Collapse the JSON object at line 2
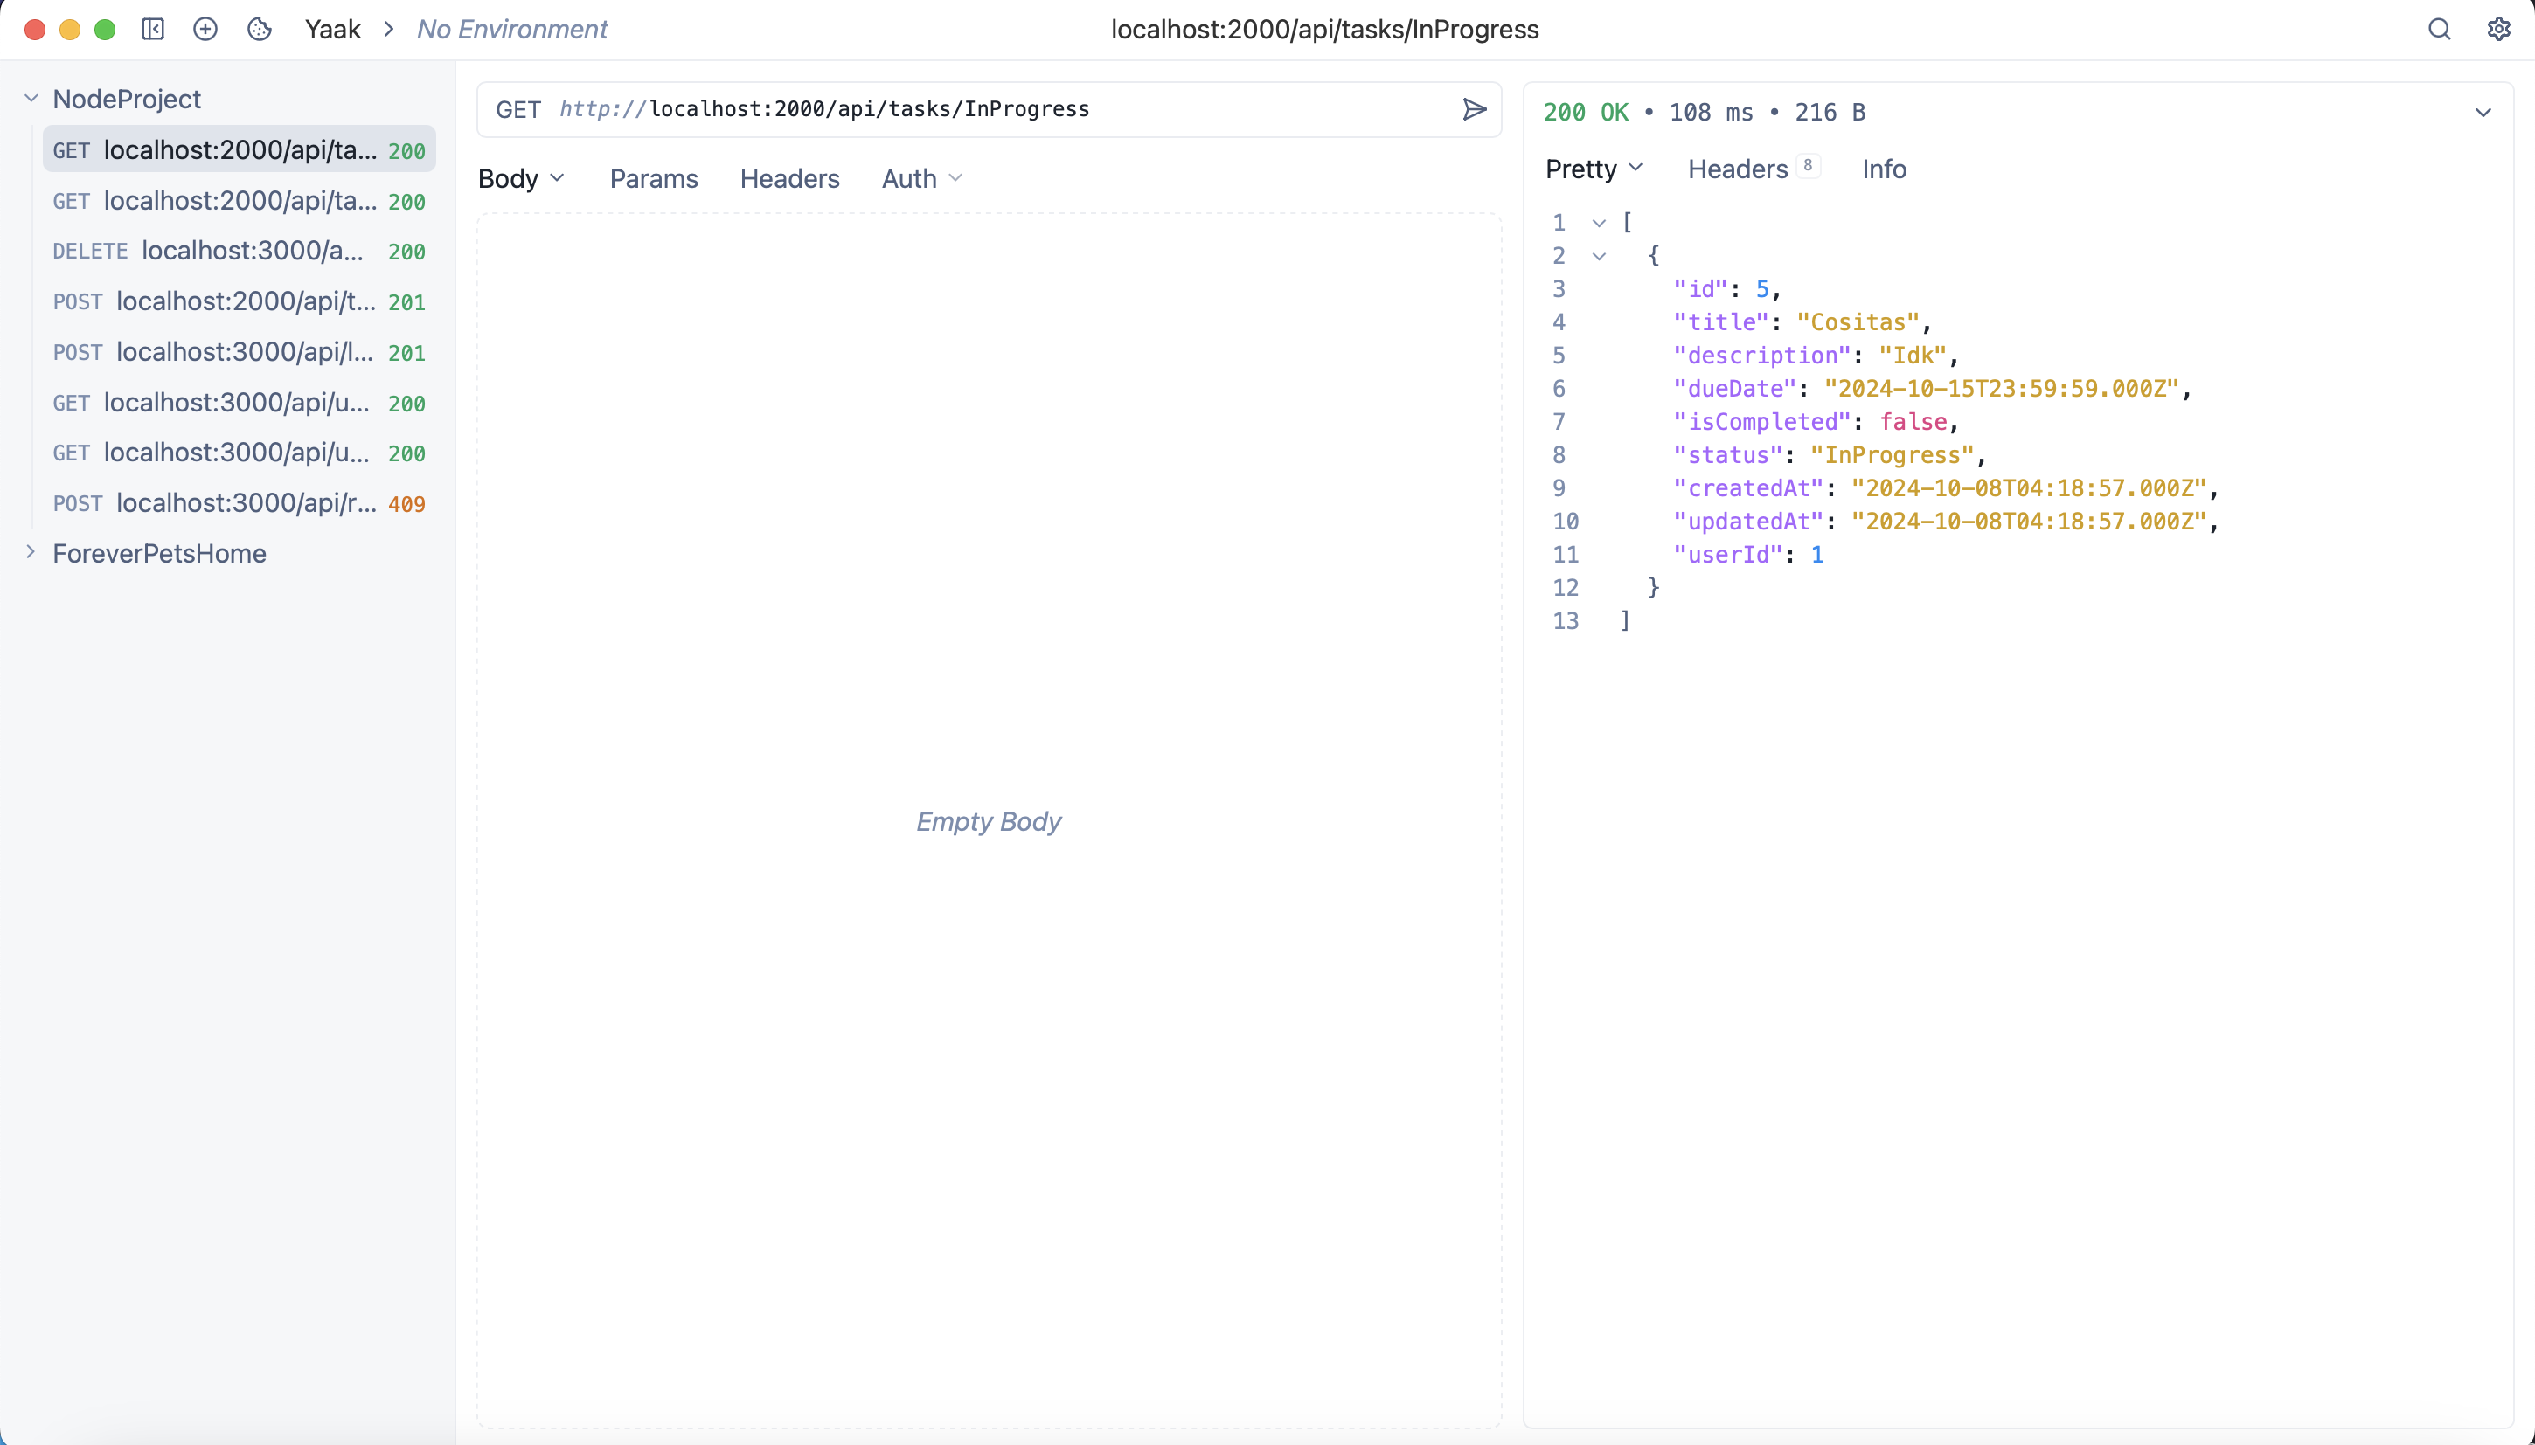This screenshot has width=2535, height=1445. tap(1599, 256)
